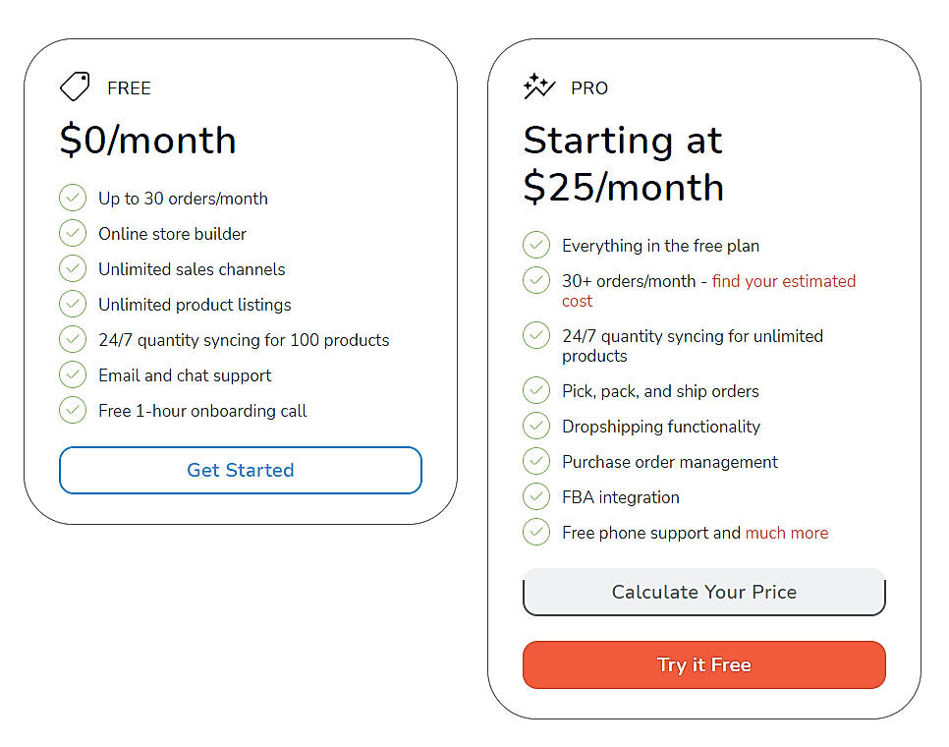Click the checkmark beside FBA integration
949x747 pixels.
tap(536, 496)
